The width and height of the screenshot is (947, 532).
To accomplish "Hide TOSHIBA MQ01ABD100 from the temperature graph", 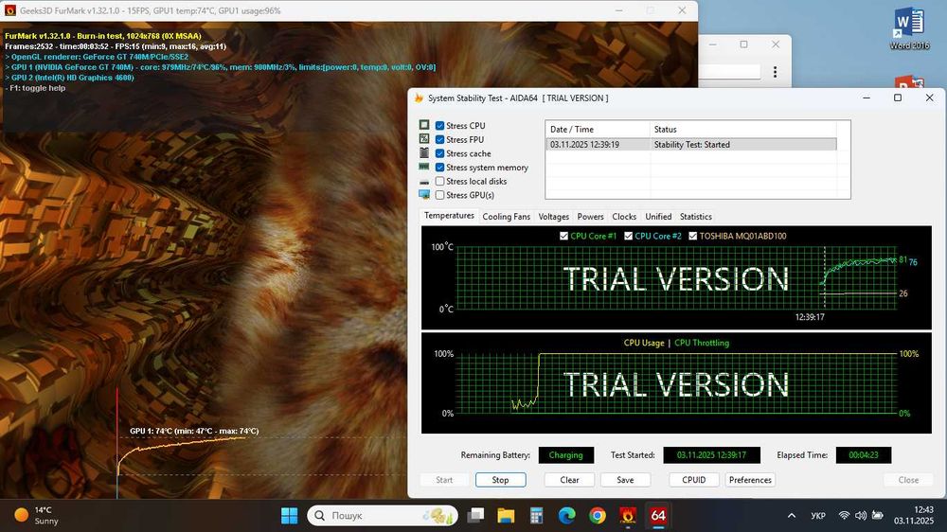I will coord(693,236).
